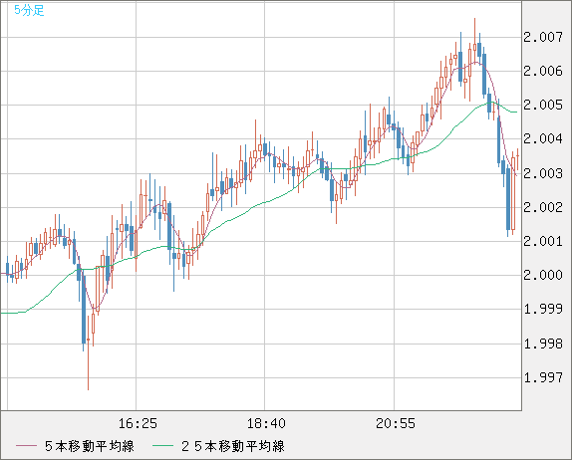This screenshot has height=460, width=572.
Task: Click the 20:55 time axis label
Action: [x=396, y=423]
